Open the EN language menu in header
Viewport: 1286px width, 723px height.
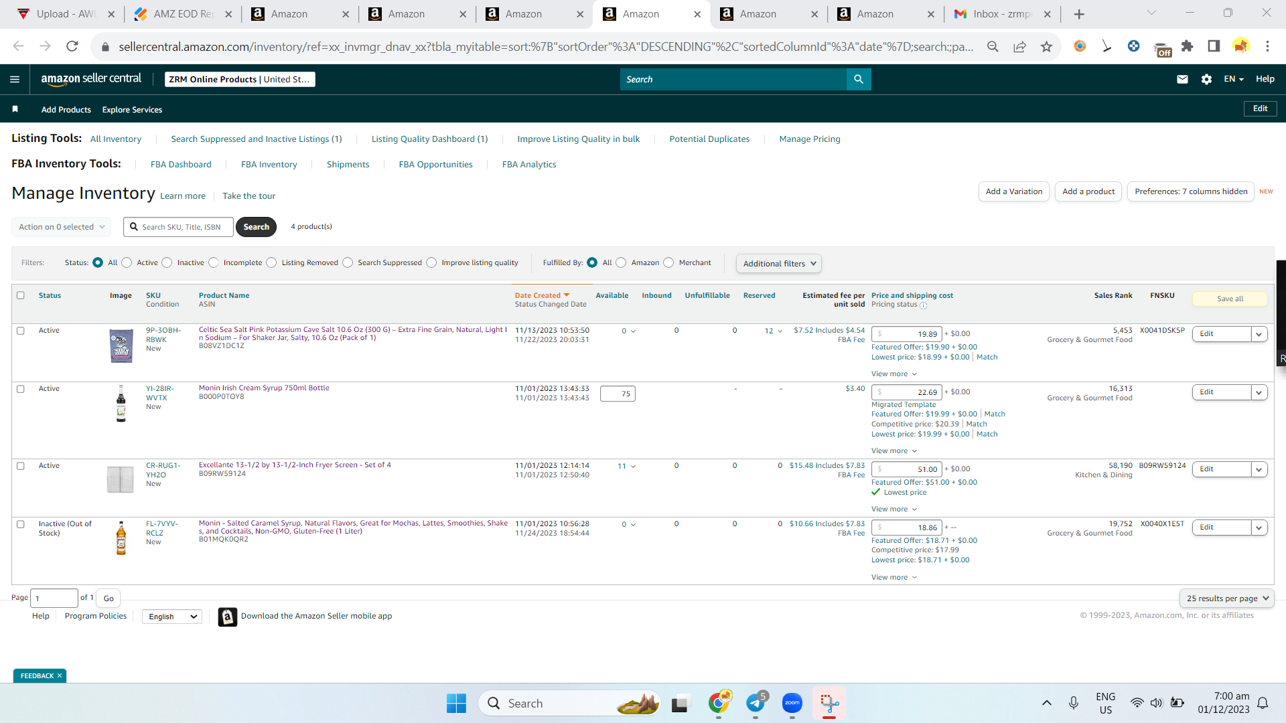coord(1233,79)
